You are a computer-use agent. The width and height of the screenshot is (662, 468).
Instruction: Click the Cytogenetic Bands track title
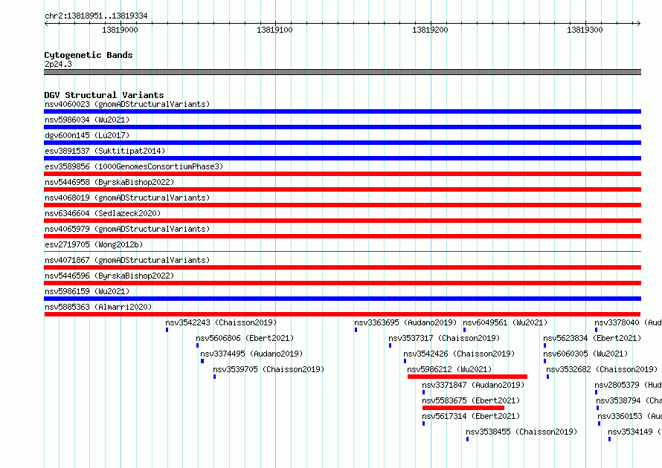pos(89,55)
